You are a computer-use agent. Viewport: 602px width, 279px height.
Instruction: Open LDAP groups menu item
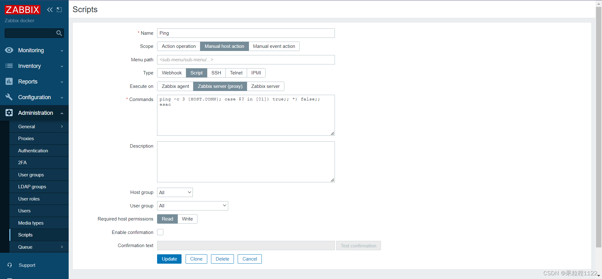pos(39,187)
